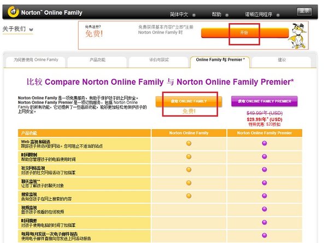Open the 诺顿应用程序 dropdown
Screen dimensions: 328x243
click(x=262, y=14)
